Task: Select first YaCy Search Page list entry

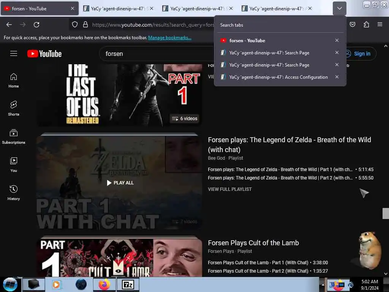Action: [x=275, y=52]
